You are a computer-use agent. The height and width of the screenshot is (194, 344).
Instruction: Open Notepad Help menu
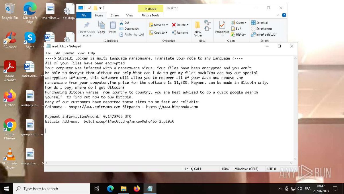coord(91,53)
